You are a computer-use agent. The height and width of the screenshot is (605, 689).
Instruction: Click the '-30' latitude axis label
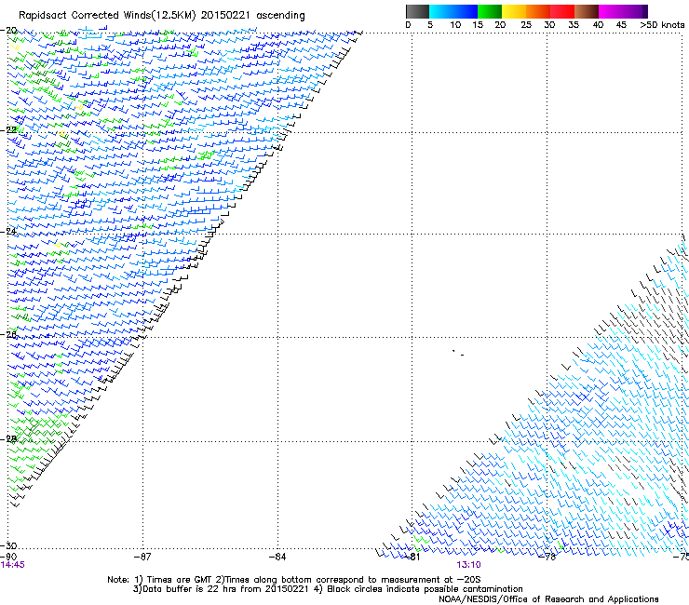coord(8,545)
